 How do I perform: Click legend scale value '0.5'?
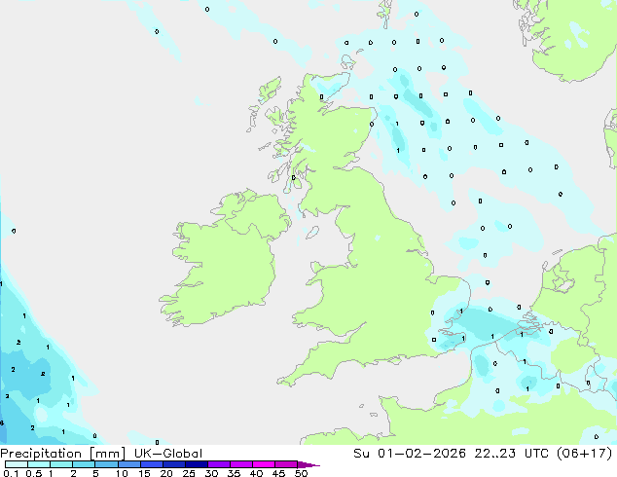click(x=34, y=473)
